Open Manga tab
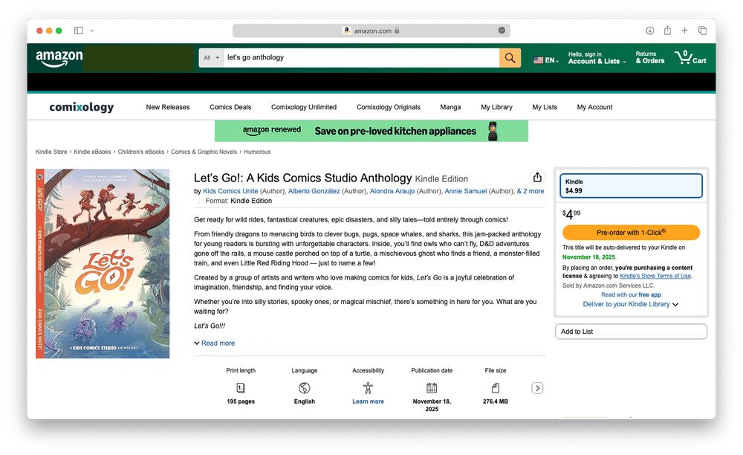This screenshot has height=455, width=743. [450, 107]
